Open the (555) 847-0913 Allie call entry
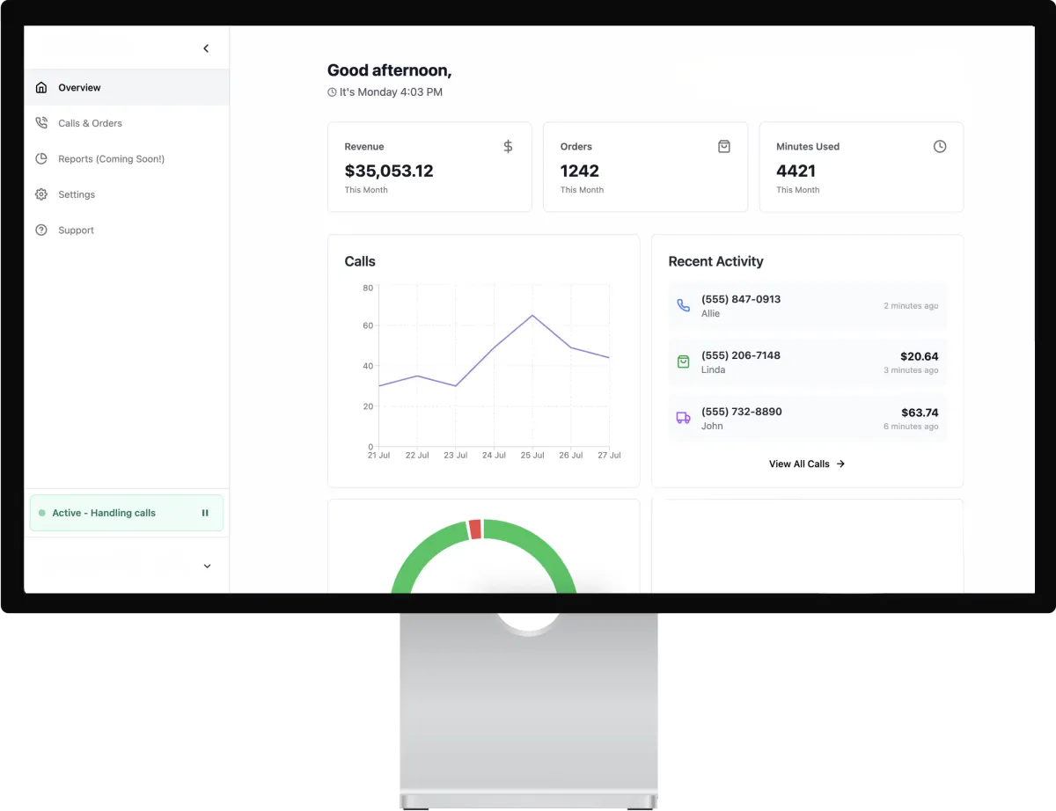 point(808,306)
